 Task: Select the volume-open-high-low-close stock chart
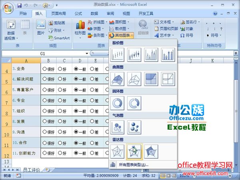pos(168,55)
